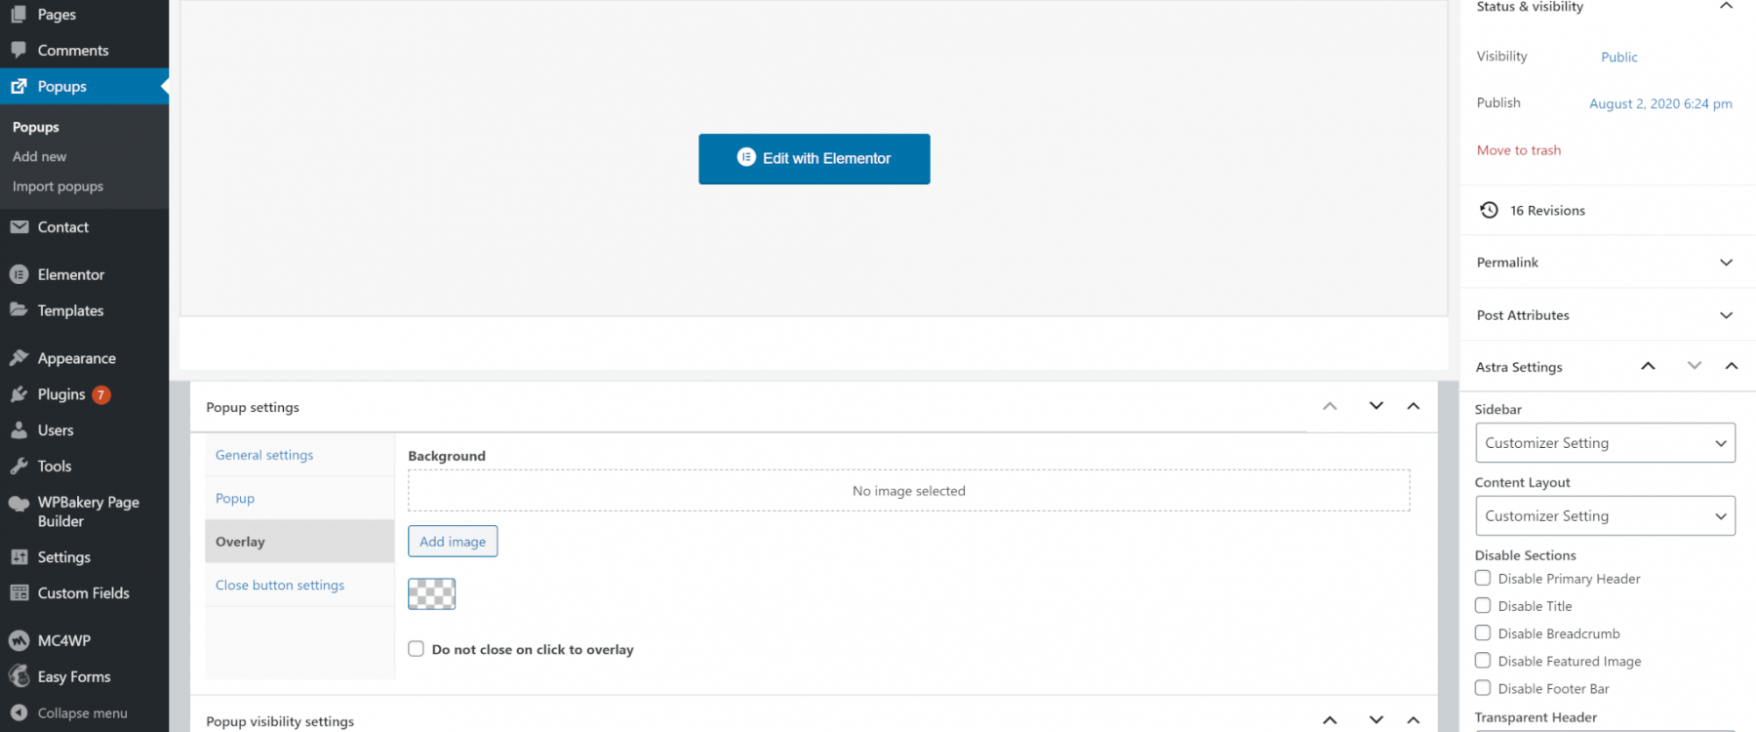Check Disable Footer Bar option
1756x732 pixels.
point(1483,687)
